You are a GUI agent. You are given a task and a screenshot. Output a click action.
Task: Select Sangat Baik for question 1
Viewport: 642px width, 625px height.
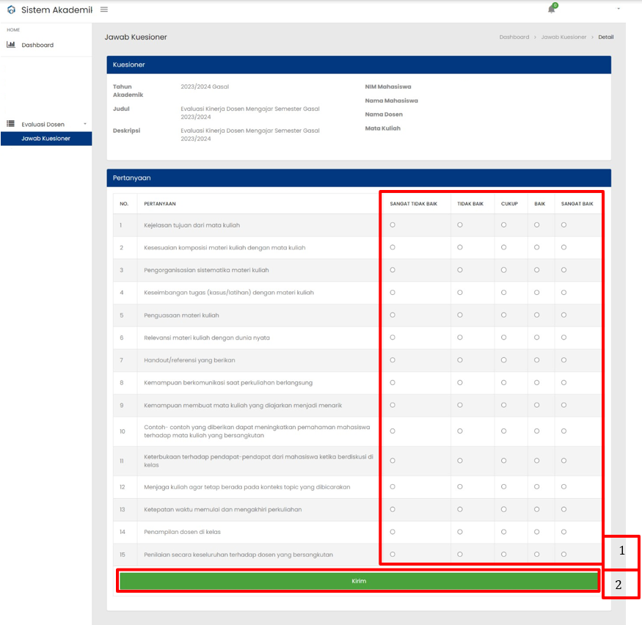click(563, 225)
